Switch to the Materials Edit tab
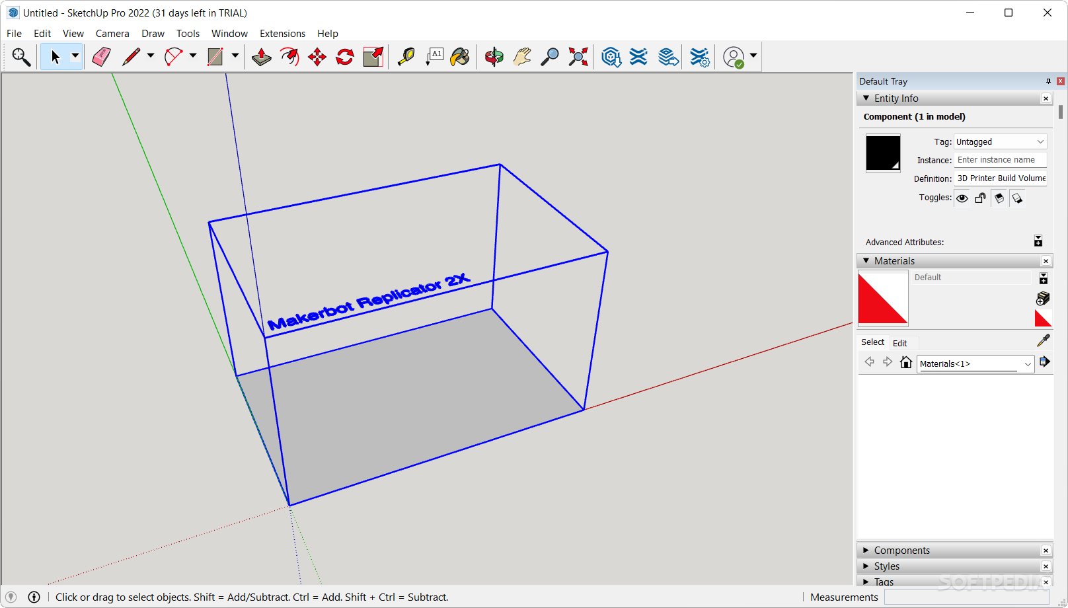The height and width of the screenshot is (608, 1068). tap(899, 343)
